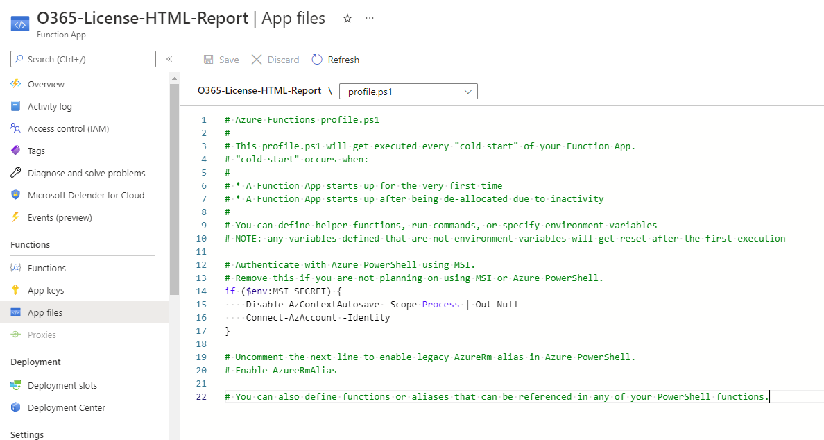Click the purple Tags icon
This screenshot has height=440, width=824.
pyautogui.click(x=16, y=151)
